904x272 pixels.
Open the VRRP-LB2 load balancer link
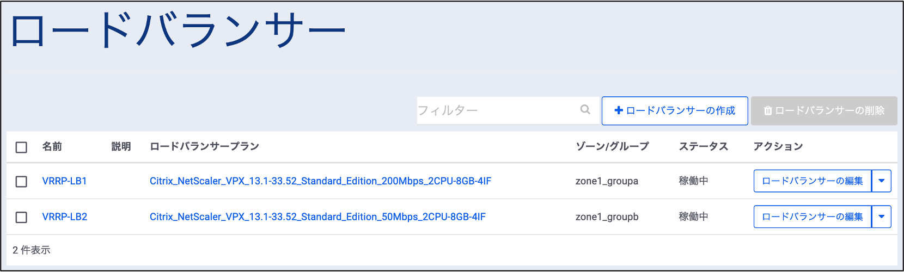64,217
